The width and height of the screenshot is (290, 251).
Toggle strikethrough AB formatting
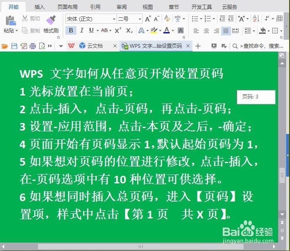(105, 30)
